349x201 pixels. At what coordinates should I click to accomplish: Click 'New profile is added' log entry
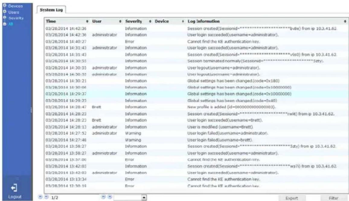(x=232, y=107)
